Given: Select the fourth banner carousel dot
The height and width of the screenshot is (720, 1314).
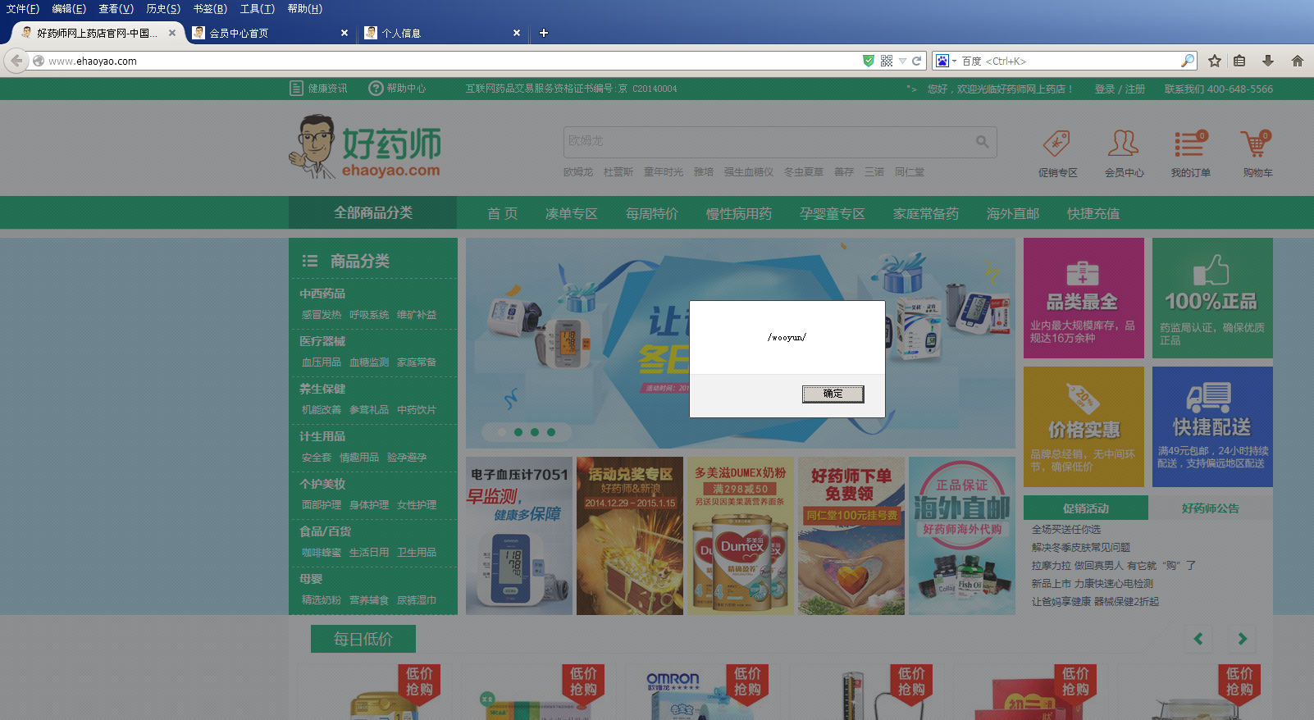Looking at the screenshot, I should tap(551, 431).
